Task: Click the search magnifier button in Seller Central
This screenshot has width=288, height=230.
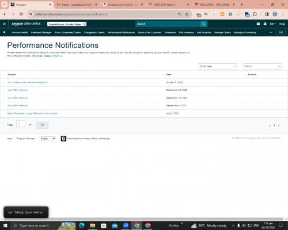Action: coord(204,24)
